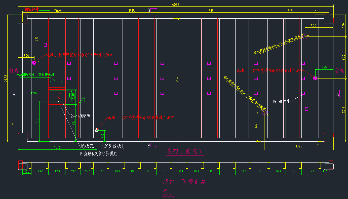348x199 pixels.
Task: Click the red 铺板尺寸 label
Action: pos(31,10)
